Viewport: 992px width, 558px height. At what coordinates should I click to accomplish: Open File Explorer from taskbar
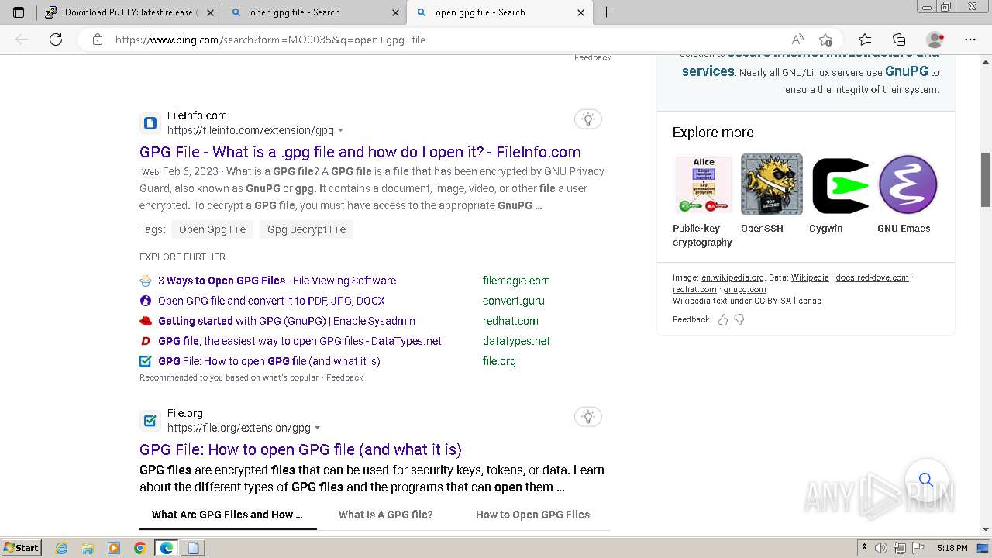coord(88,548)
